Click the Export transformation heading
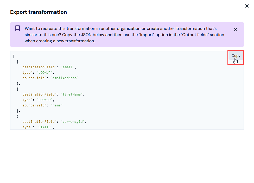Screen dimensions: 254x183 39,12
